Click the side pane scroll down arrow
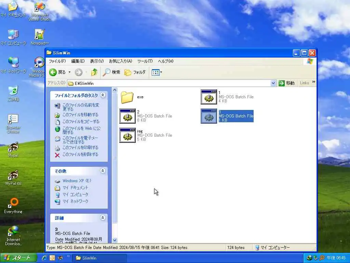 115,240
